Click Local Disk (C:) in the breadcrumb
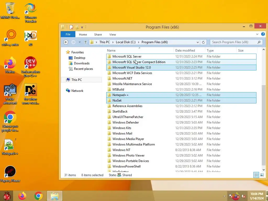268x201 pixels. [x=126, y=42]
